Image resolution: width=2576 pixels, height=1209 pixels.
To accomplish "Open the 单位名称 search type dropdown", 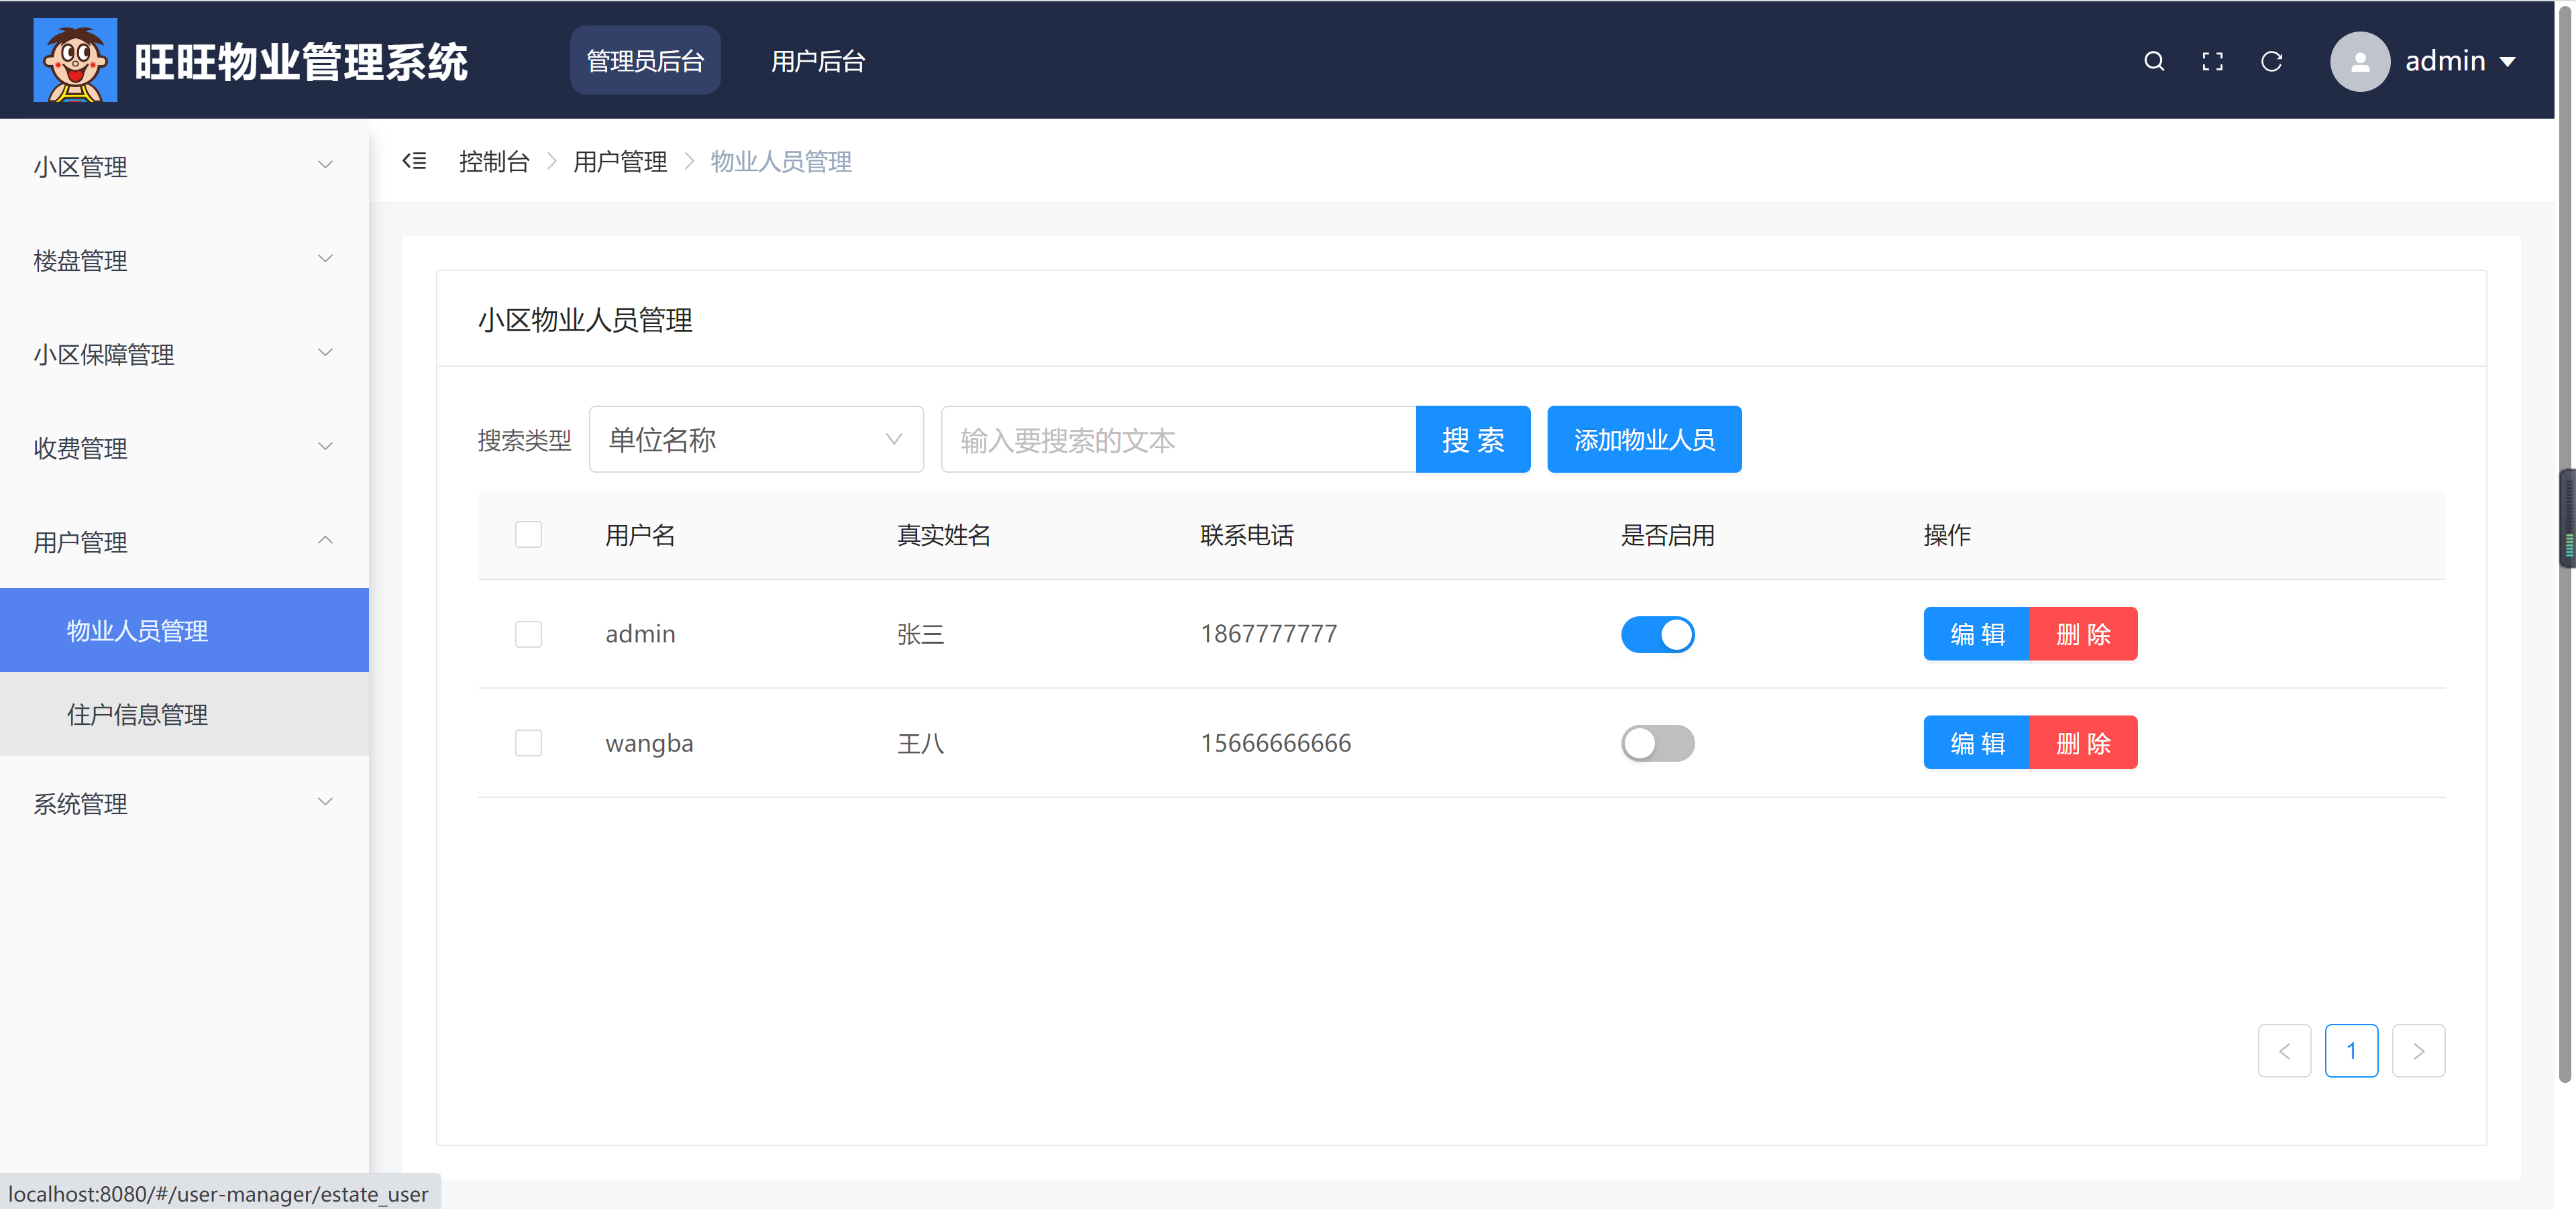I will [x=756, y=440].
